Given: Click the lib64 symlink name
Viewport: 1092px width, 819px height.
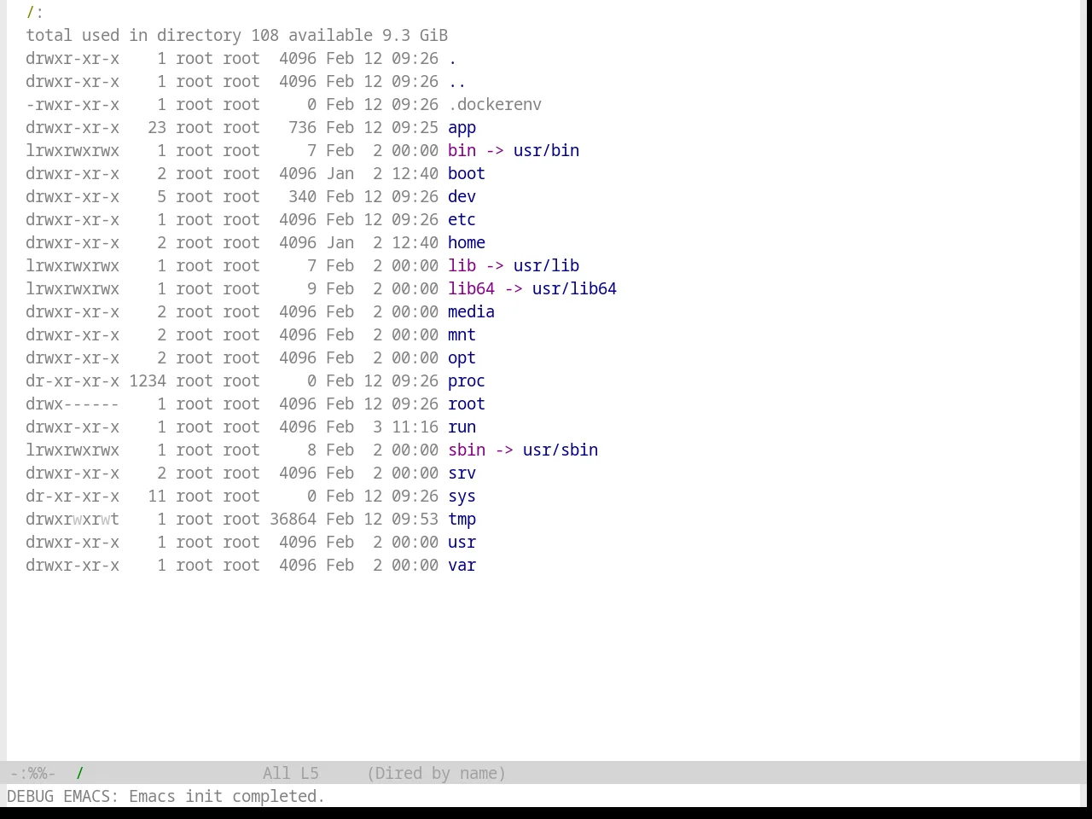Looking at the screenshot, I should [471, 289].
